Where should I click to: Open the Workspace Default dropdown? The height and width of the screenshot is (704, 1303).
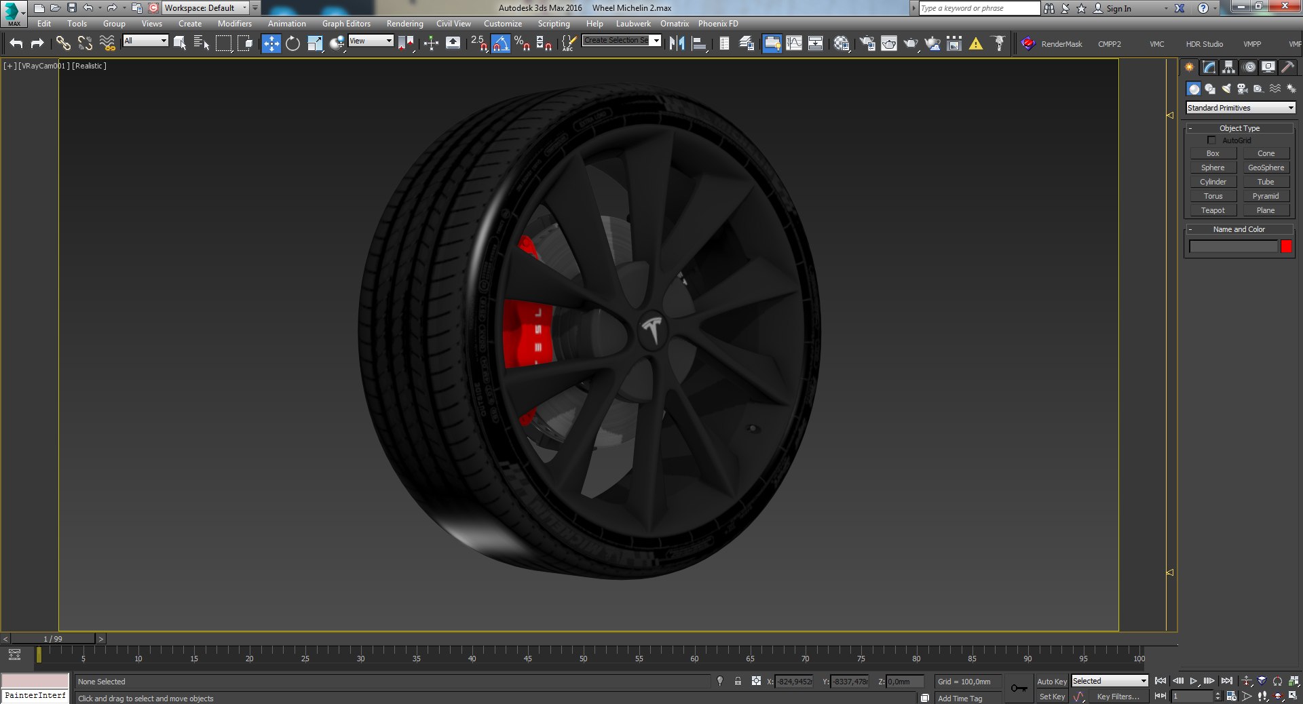206,8
